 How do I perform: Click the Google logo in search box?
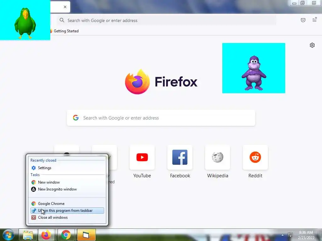(76, 118)
